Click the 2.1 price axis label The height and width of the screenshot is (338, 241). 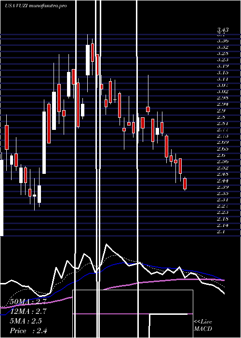click(221, 232)
